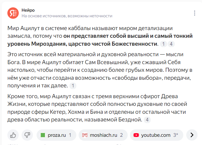This screenshot has height=145, width=202.
Task: Click the moshiach.ru site favicon
Action: (85, 135)
